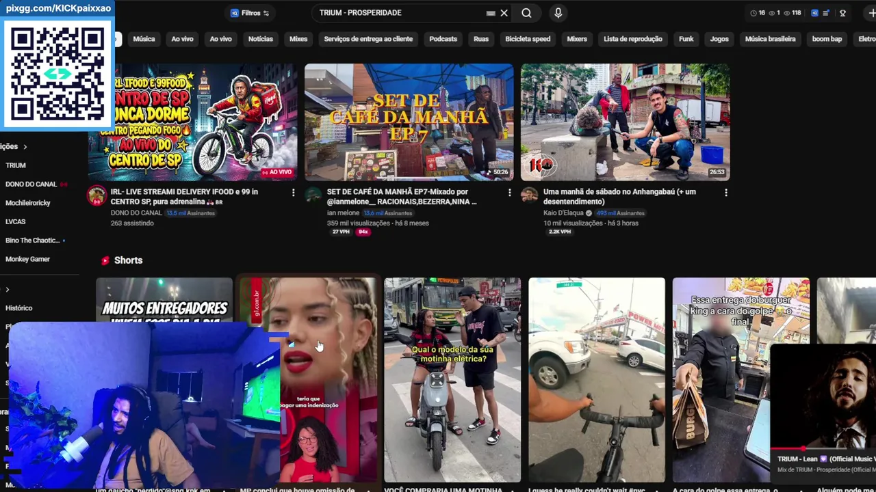Open the Filtros filter button
876x492 pixels.
[x=250, y=13]
